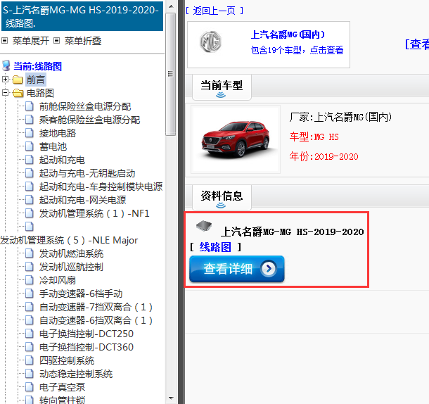Image resolution: width=429 pixels, height=404 pixels.
Task: Click the gray chip icon beside 上汽名爵MG-MG HS-2019-2020
Action: click(204, 226)
